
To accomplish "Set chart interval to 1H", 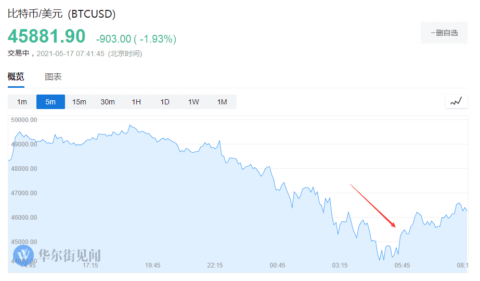I will point(136,102).
